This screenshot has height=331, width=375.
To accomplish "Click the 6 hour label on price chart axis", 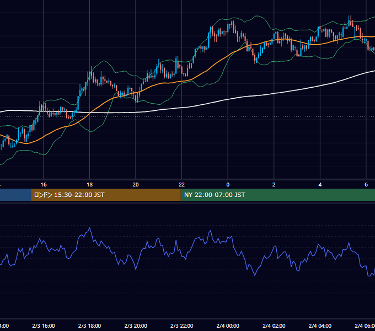I will (366, 185).
